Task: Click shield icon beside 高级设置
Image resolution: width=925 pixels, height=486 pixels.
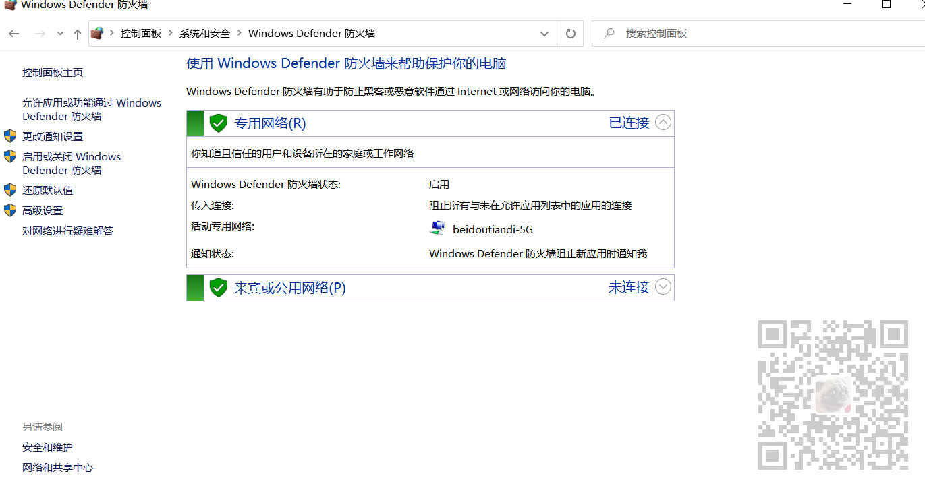Action: click(10, 210)
